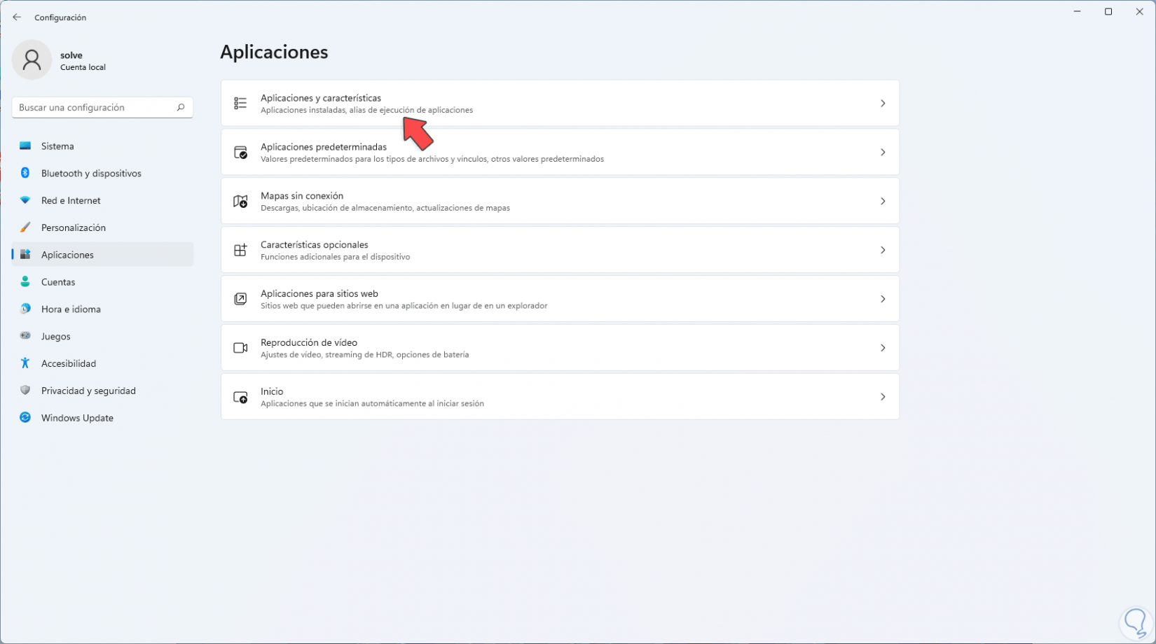Expand Mapas sin conexión chevron
This screenshot has height=644, width=1156.
click(x=883, y=202)
